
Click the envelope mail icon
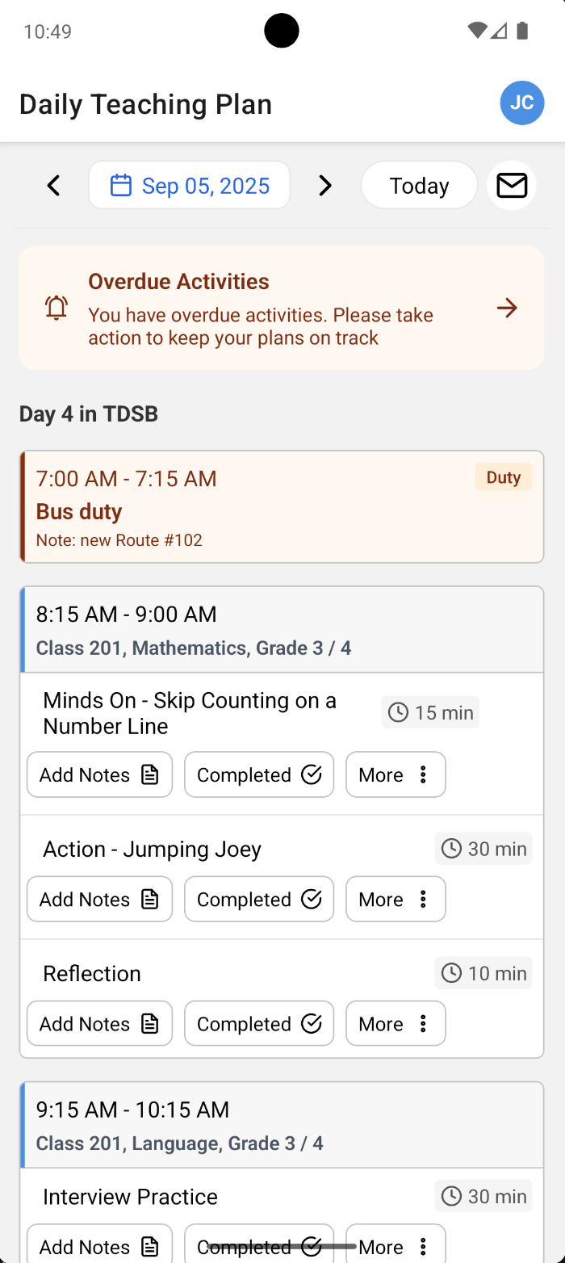click(511, 185)
